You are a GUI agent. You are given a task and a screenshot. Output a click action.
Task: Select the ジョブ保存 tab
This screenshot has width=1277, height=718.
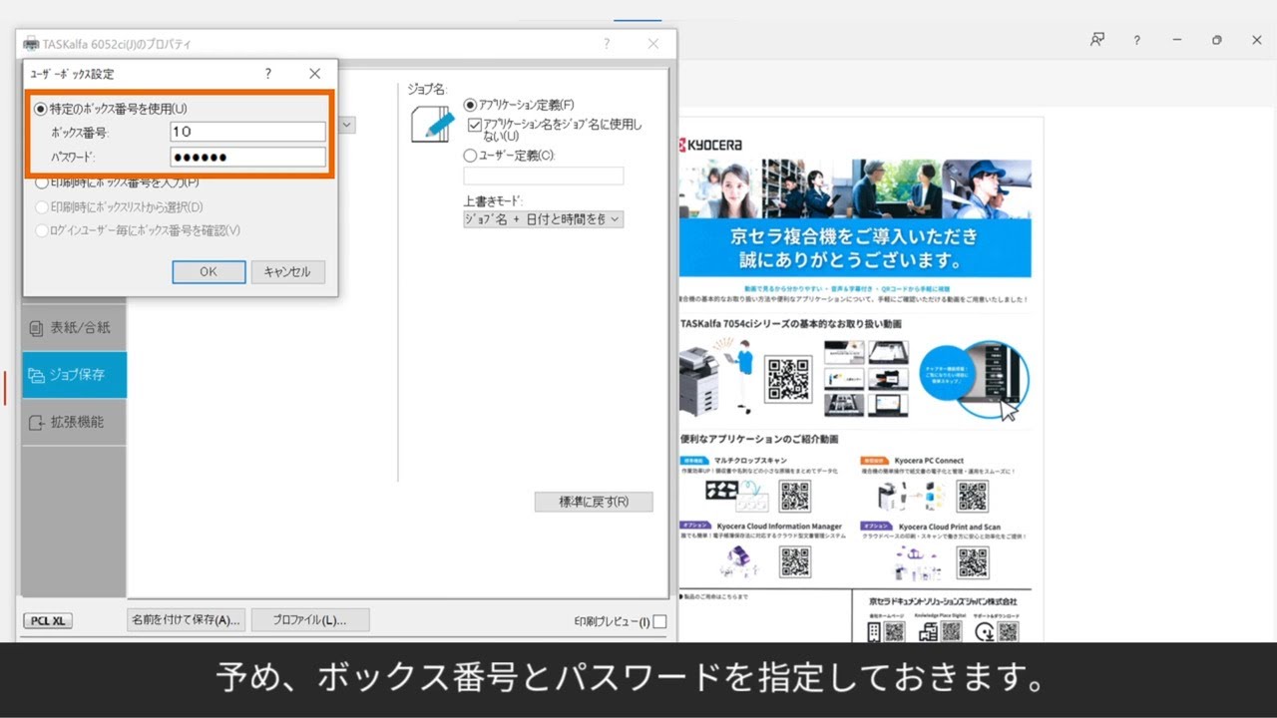pyautogui.click(x=74, y=375)
